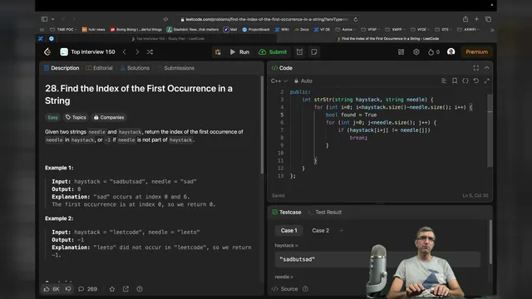Toggle Safari sidebar icon
The height and width of the screenshot is (299, 532).
pos(44,19)
